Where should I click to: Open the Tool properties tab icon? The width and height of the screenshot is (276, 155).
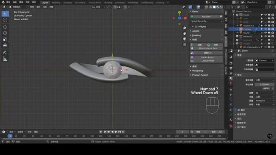click(231, 57)
